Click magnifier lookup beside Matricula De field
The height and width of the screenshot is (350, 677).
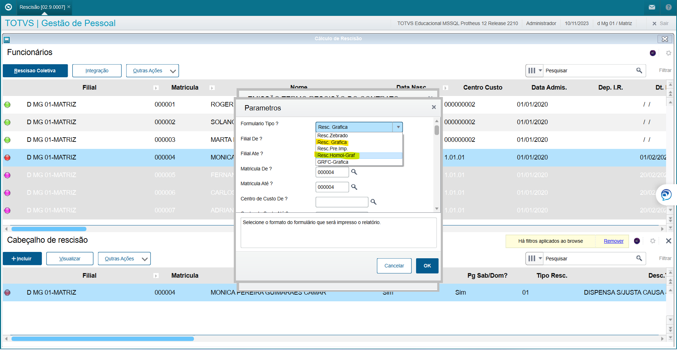click(x=354, y=172)
